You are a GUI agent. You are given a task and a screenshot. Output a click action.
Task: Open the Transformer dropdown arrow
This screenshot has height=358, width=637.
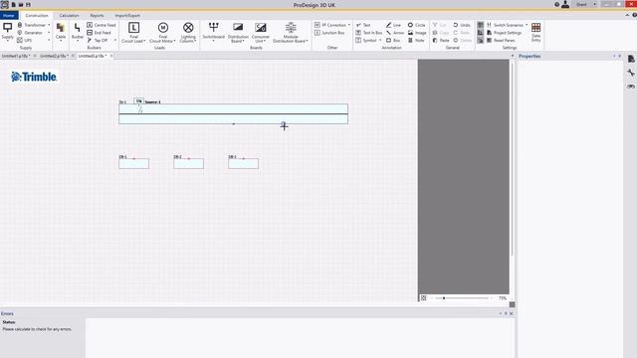49,25
